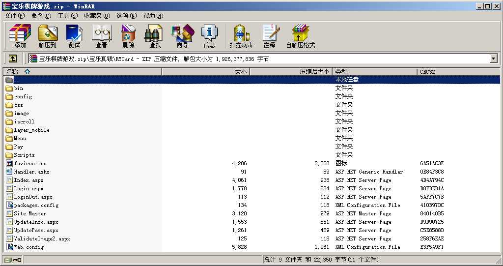Viewport: 503px width, 266px height.
Task: Select the Pay folder
Action: point(14,147)
